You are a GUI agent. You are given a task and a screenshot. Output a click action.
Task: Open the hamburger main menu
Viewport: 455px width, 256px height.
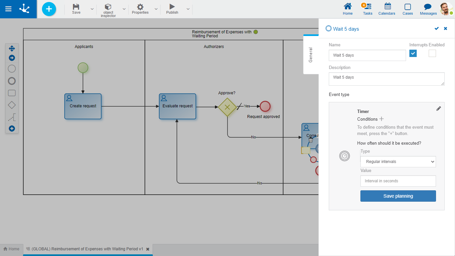tap(8, 9)
